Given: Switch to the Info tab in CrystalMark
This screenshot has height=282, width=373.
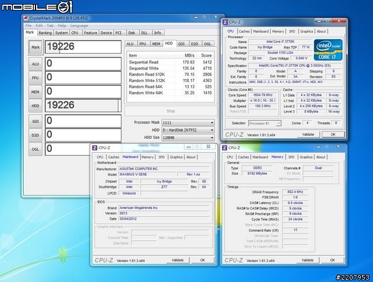Looking at the screenshot, I should point(157,33).
